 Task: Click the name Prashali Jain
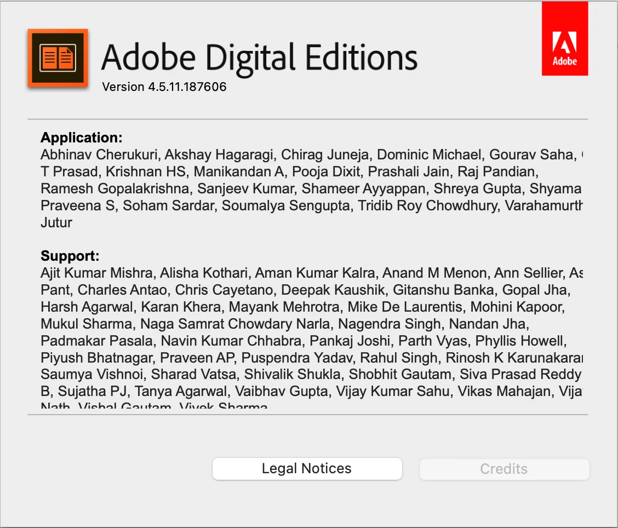[408, 171]
